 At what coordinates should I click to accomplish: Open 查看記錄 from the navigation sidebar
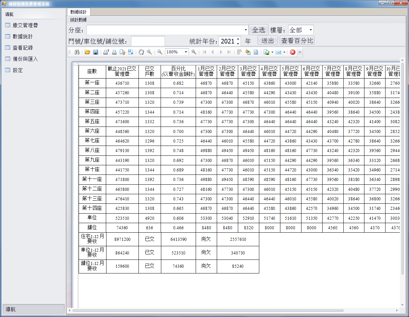click(x=22, y=48)
